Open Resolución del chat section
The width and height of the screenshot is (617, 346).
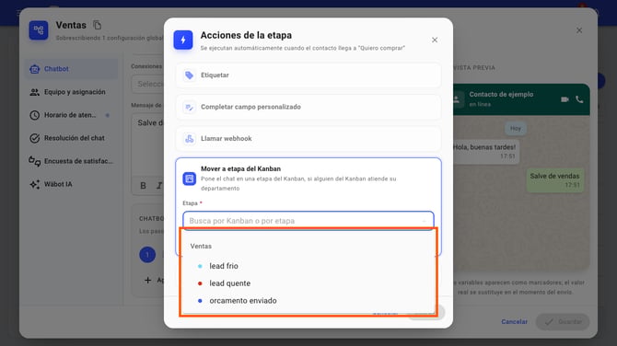click(71, 138)
